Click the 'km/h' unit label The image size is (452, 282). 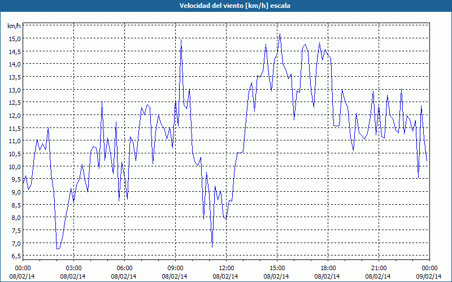point(14,27)
